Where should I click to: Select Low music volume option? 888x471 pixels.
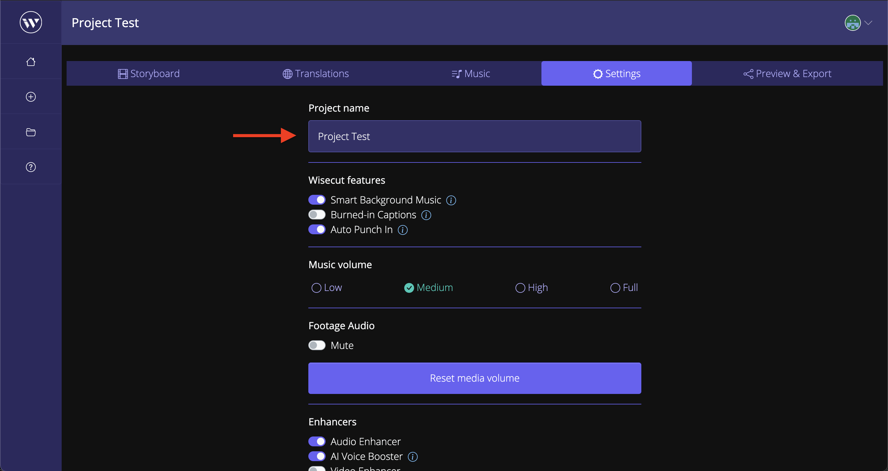(x=317, y=287)
